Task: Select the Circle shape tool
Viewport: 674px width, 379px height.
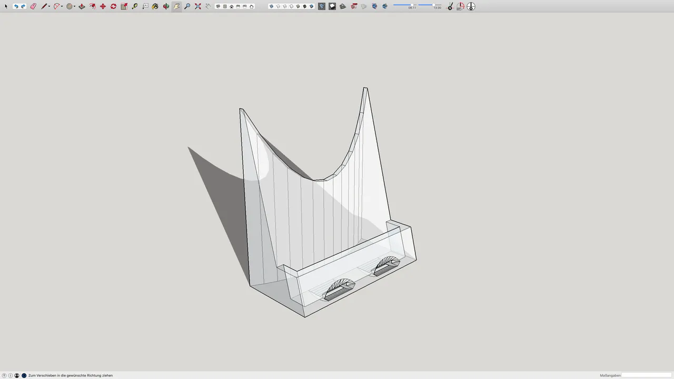Action: (x=70, y=6)
